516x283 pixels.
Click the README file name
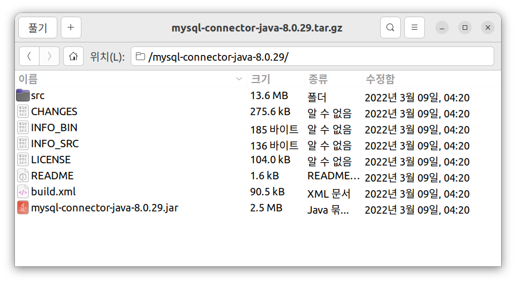point(52,176)
